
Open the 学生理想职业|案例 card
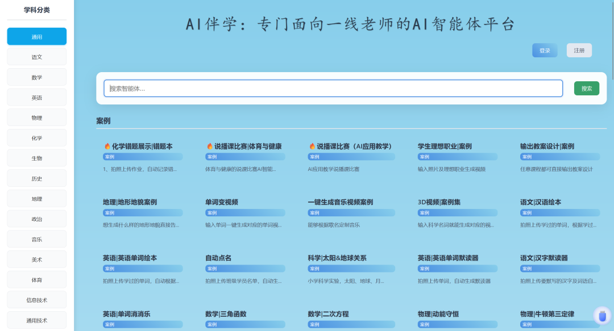click(x=445, y=146)
